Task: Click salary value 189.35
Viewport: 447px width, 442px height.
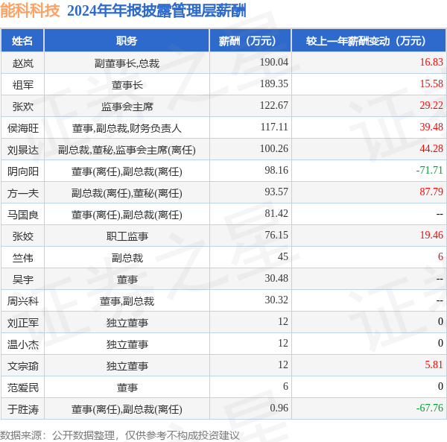Action: pyautogui.click(x=274, y=83)
